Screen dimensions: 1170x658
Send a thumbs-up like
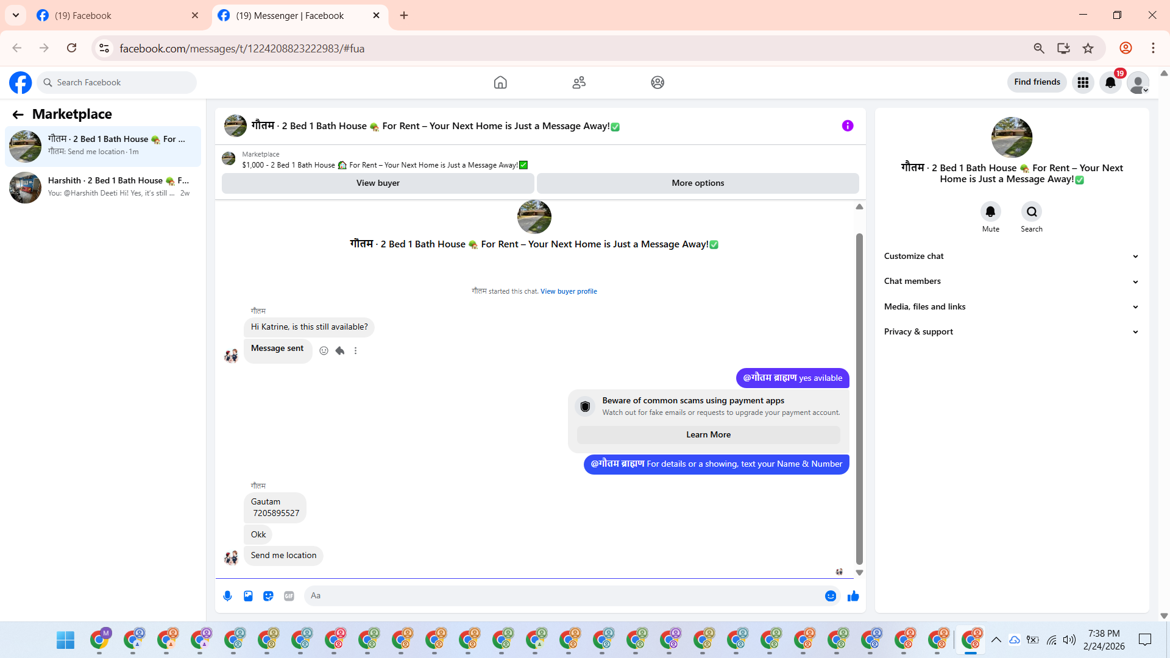(x=853, y=596)
